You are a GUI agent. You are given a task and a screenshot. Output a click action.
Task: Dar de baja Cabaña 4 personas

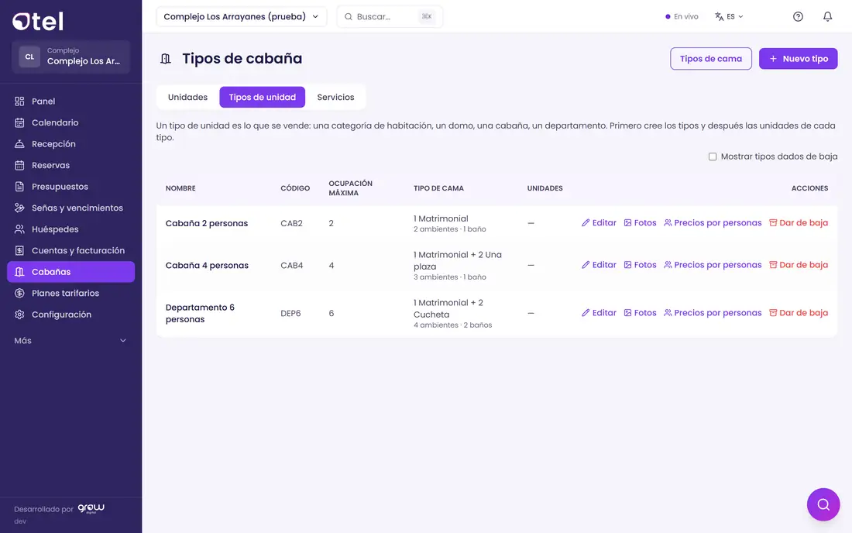pyautogui.click(x=799, y=265)
